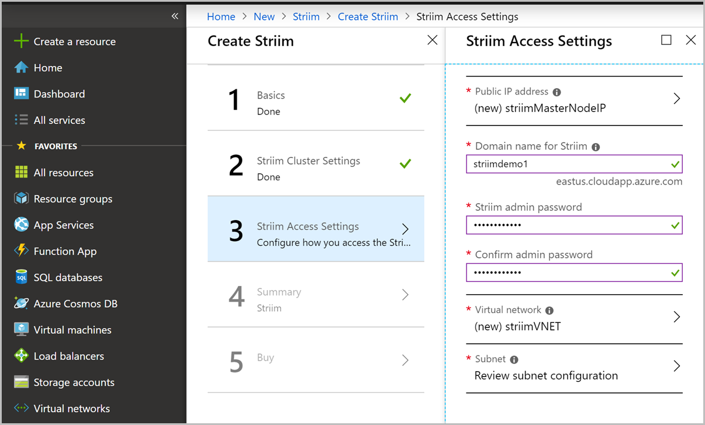705x425 pixels.
Task: Click the Load balancers green icon
Action: click(x=21, y=356)
